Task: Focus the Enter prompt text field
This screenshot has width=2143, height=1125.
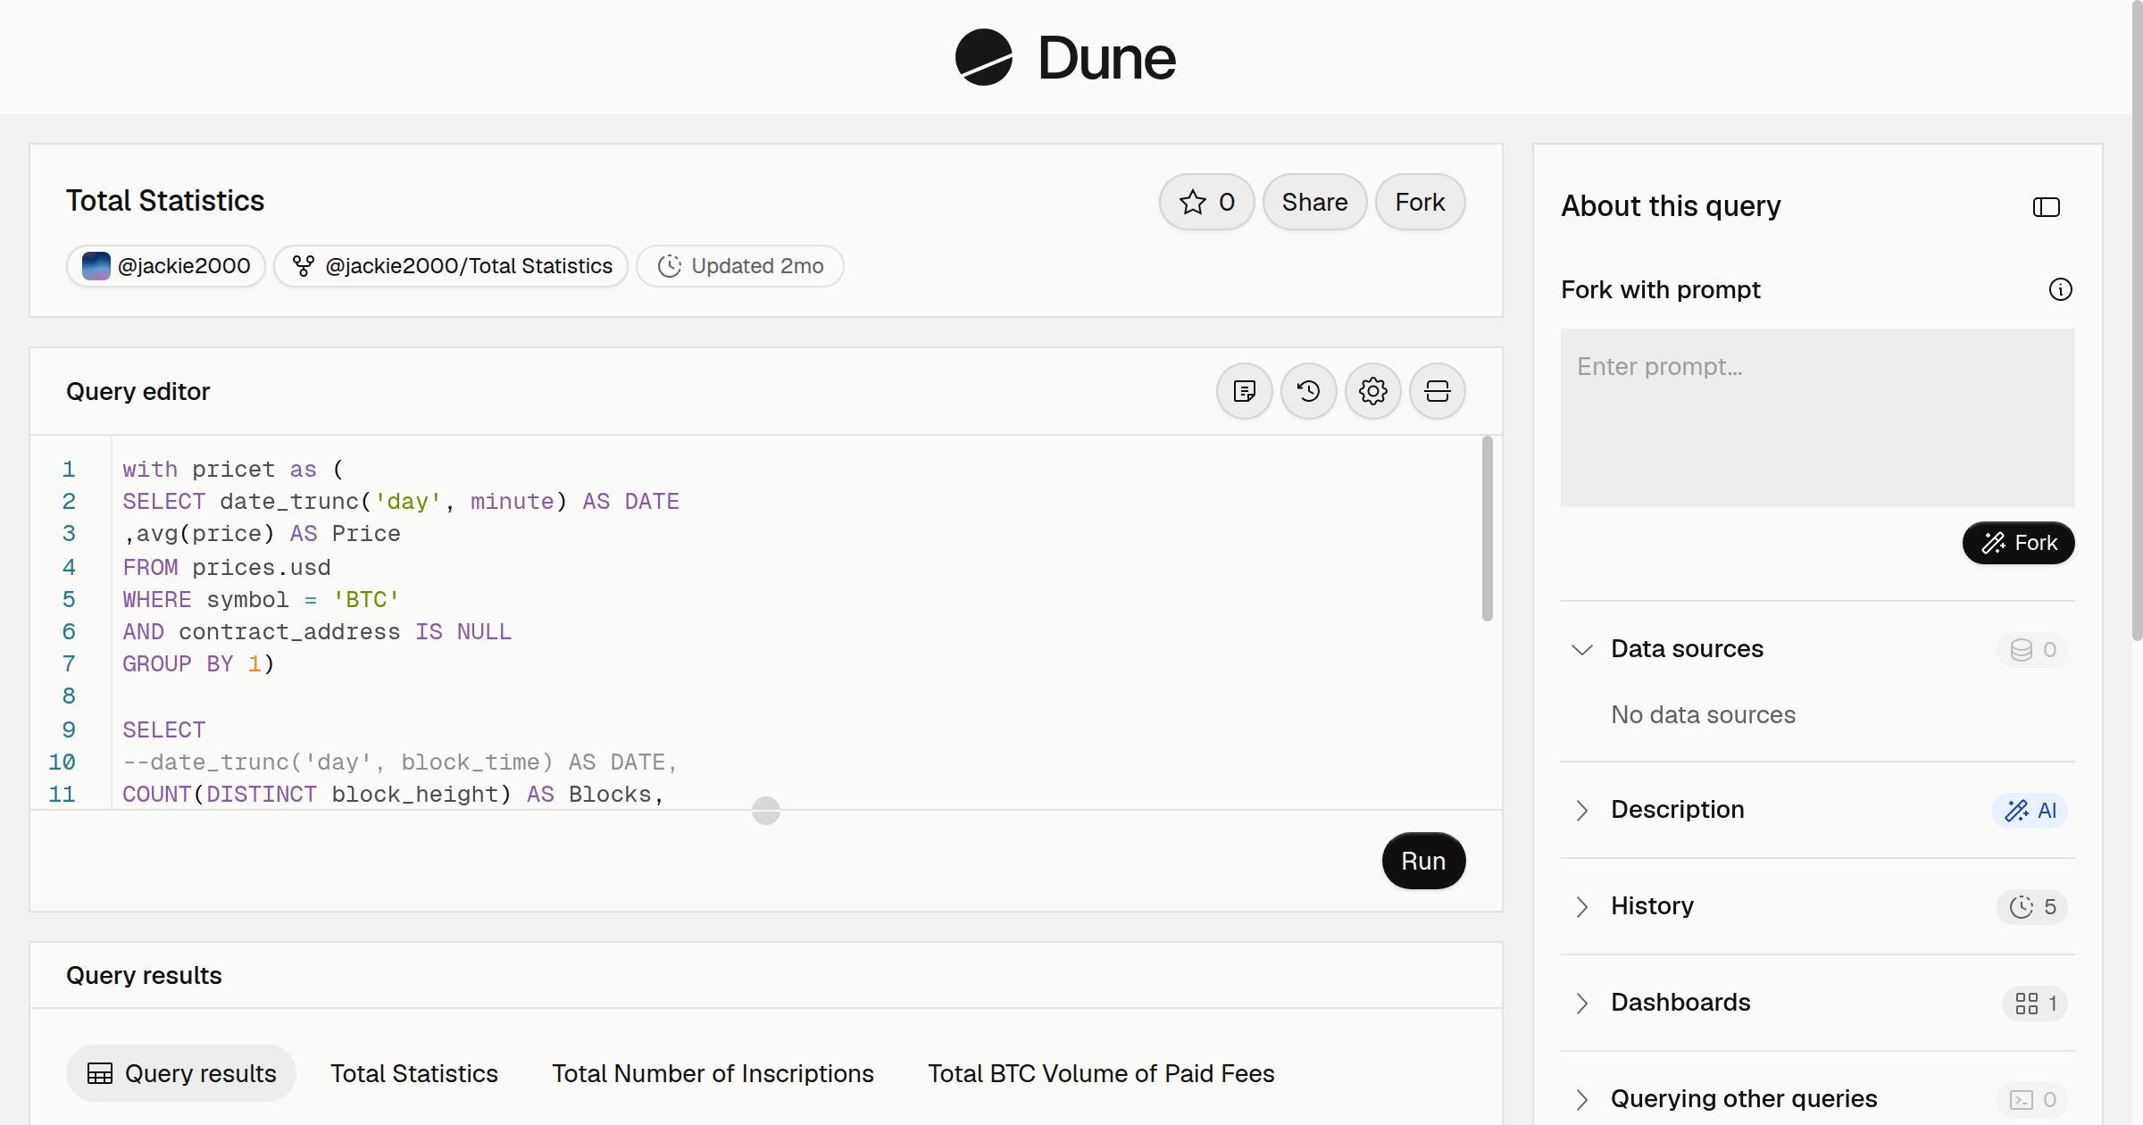Action: [x=1817, y=417]
